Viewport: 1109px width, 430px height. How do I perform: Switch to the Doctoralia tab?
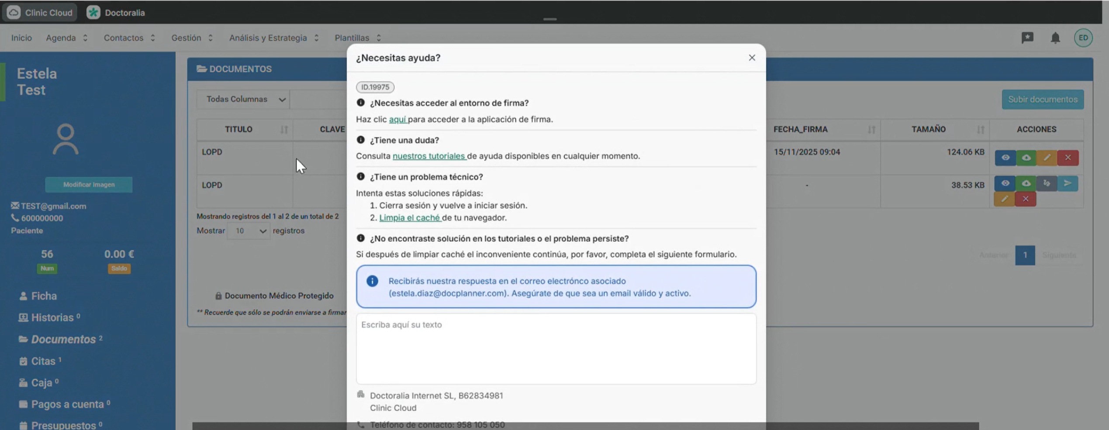click(116, 13)
